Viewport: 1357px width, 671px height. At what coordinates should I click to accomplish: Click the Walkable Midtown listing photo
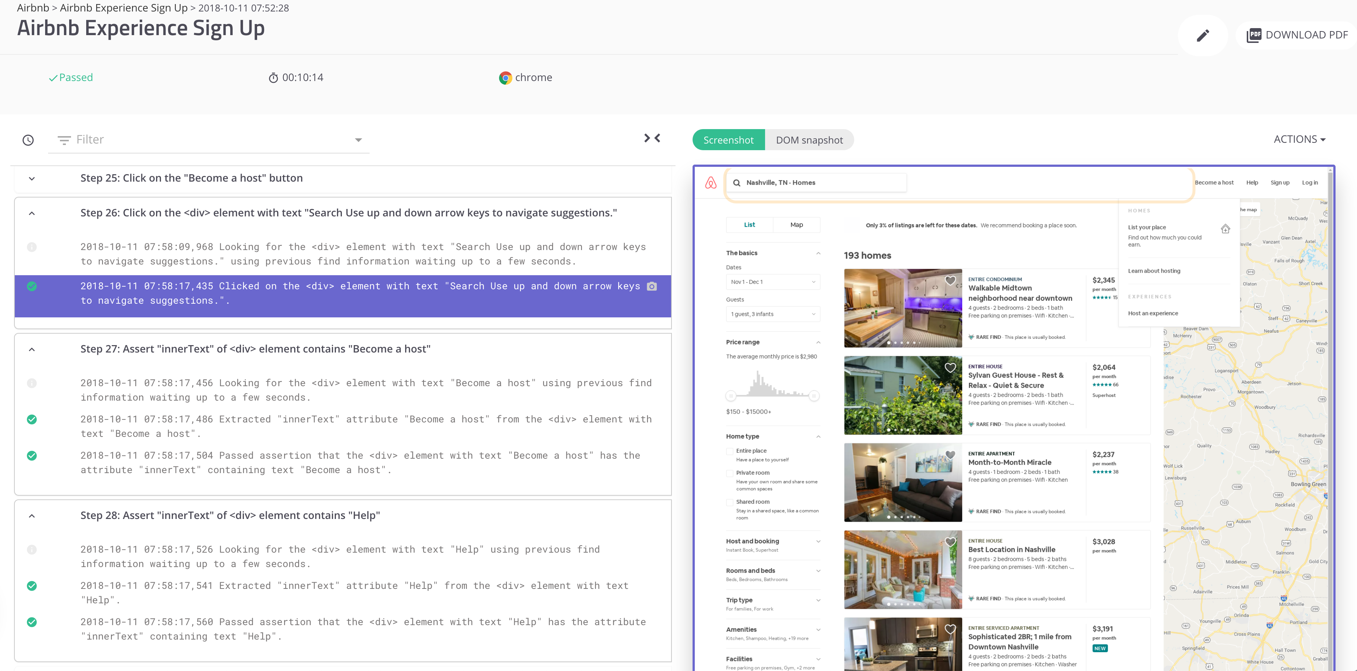pyautogui.click(x=903, y=308)
